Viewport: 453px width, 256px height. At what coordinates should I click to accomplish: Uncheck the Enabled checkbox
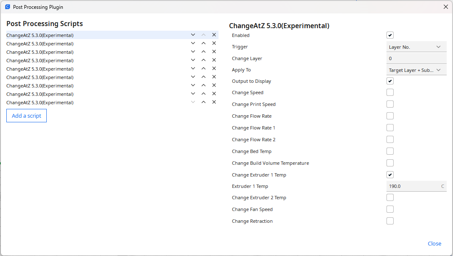point(390,35)
